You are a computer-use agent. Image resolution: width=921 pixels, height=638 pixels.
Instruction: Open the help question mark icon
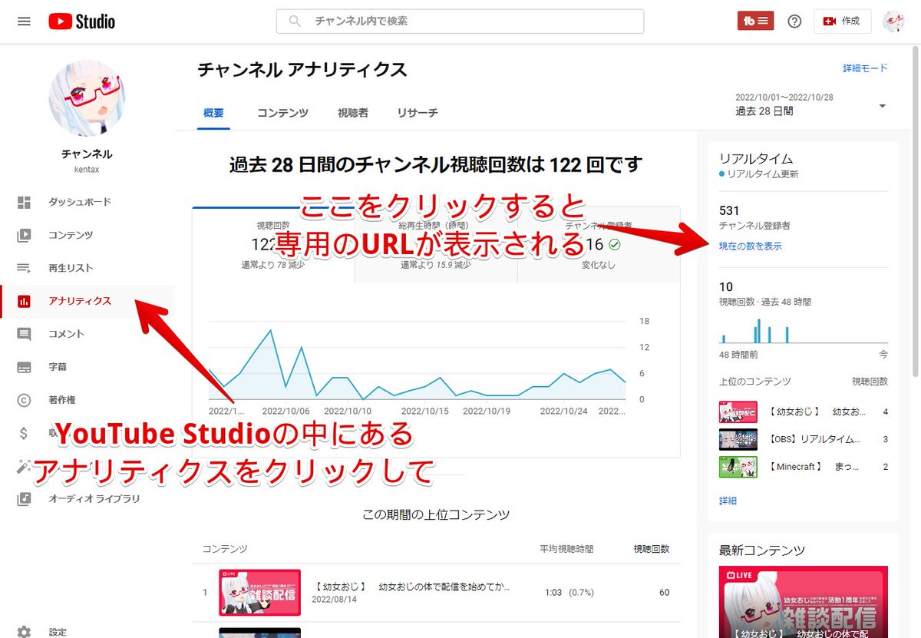coord(794,21)
